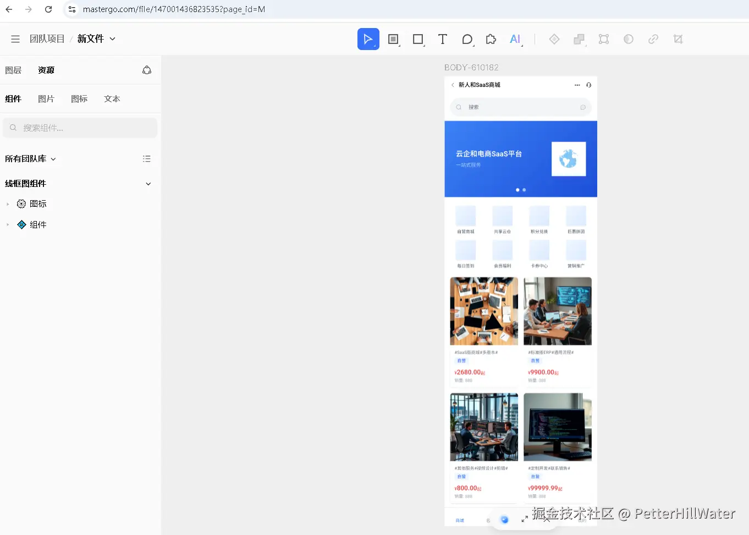Click the 团队项目 breadcrumb link
Image resolution: width=749 pixels, height=535 pixels.
(x=47, y=39)
